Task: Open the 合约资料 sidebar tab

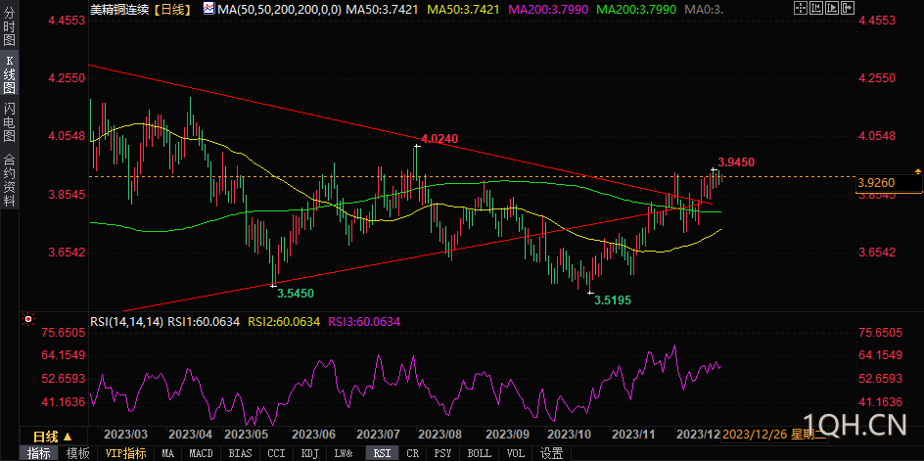Action: pyautogui.click(x=10, y=178)
